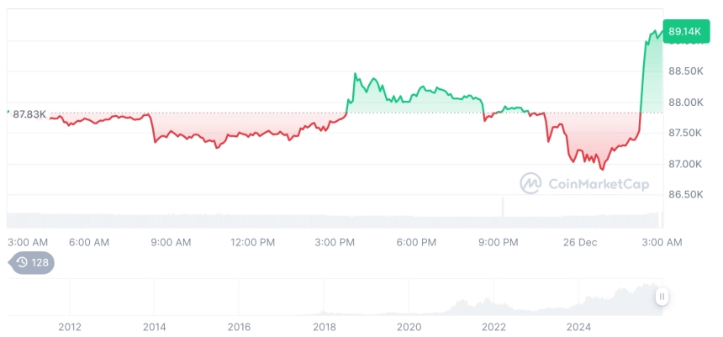The height and width of the screenshot is (337, 723).
Task: Click the 87.83K opening price label
Action: click(x=29, y=114)
